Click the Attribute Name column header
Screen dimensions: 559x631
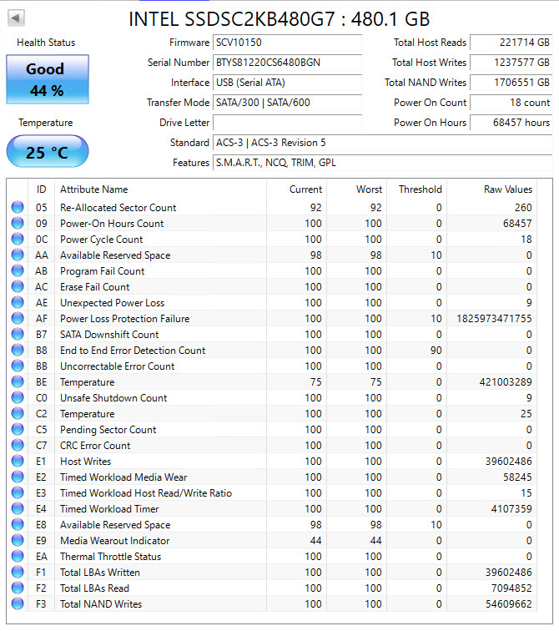[93, 189]
